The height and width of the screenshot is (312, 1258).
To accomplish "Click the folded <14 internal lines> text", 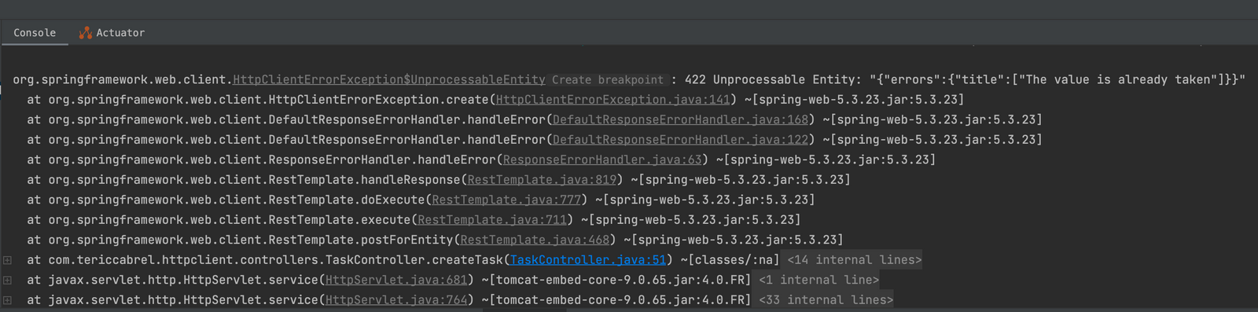I will pos(855,260).
